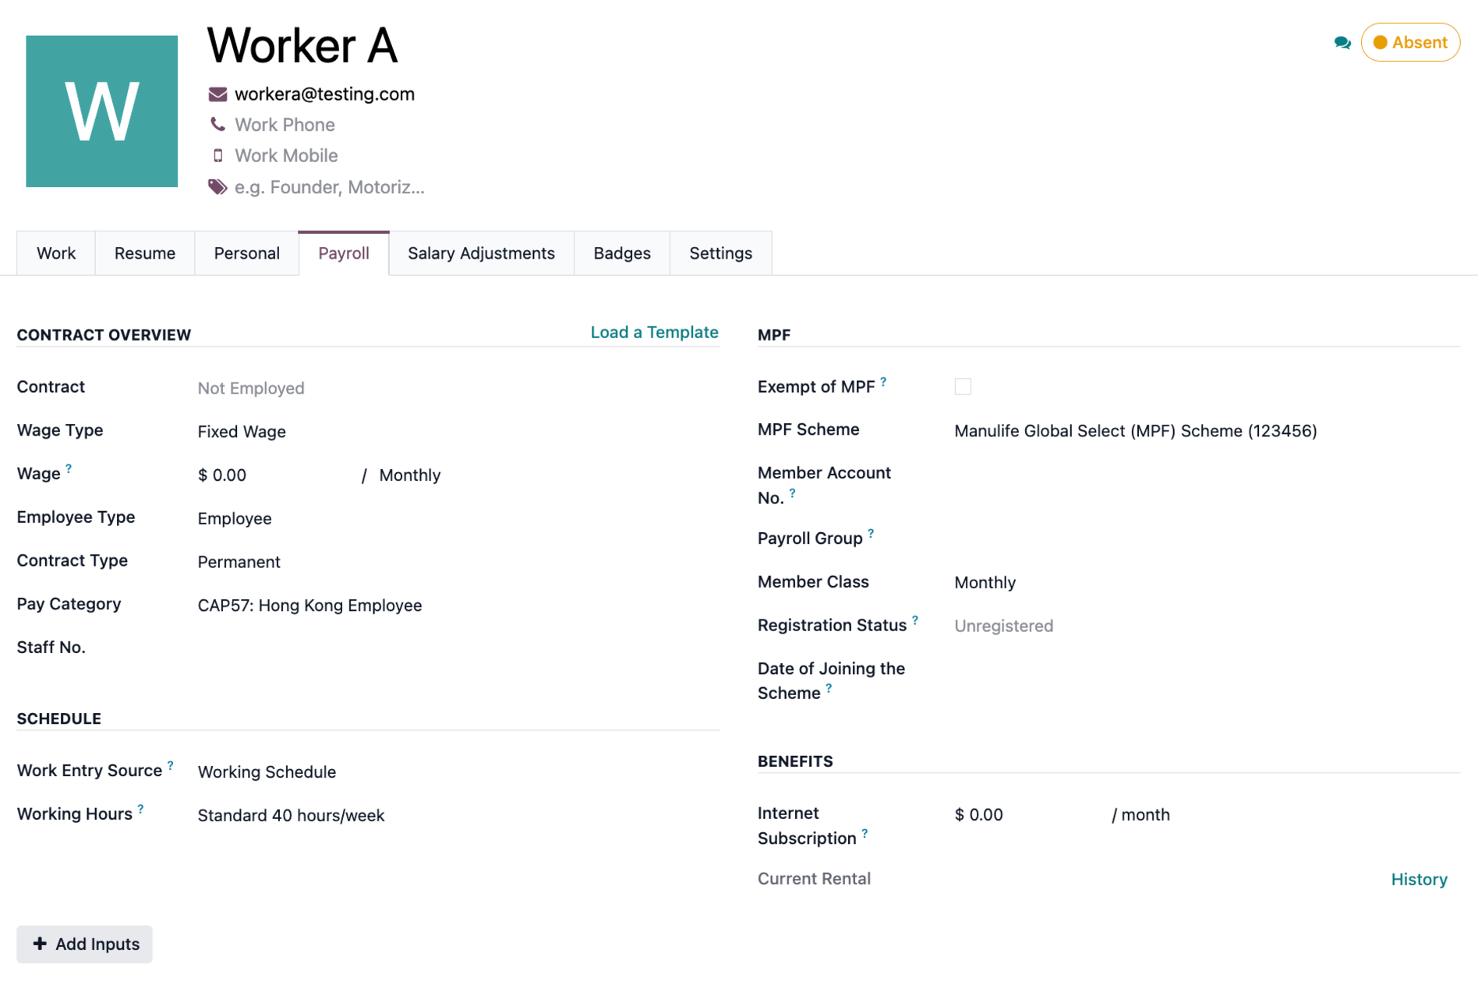
Task: Focus the Work Mobile field
Action: [x=286, y=156]
